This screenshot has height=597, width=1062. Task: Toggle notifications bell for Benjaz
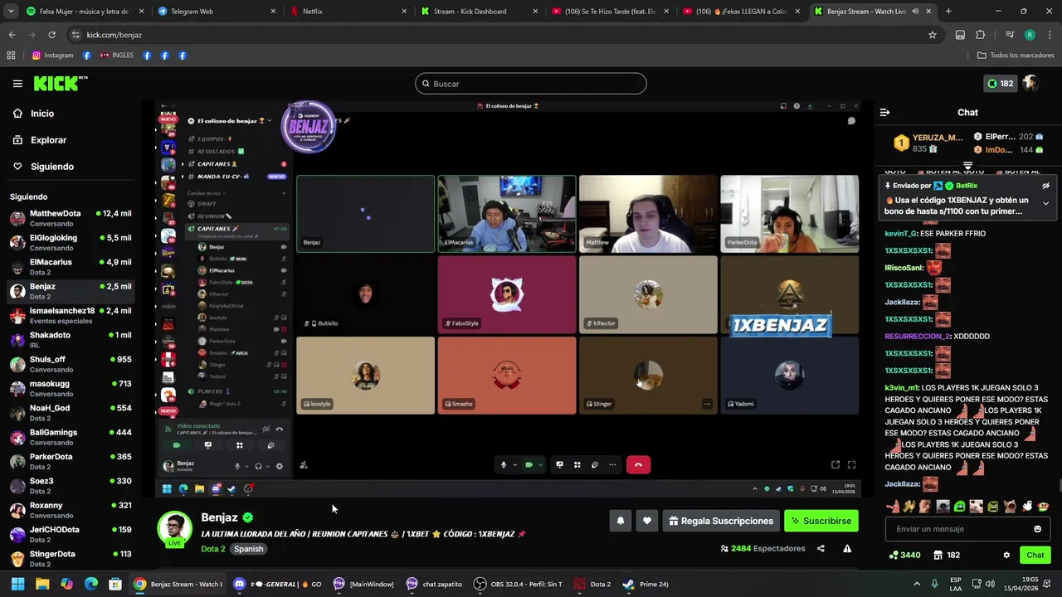pos(620,521)
